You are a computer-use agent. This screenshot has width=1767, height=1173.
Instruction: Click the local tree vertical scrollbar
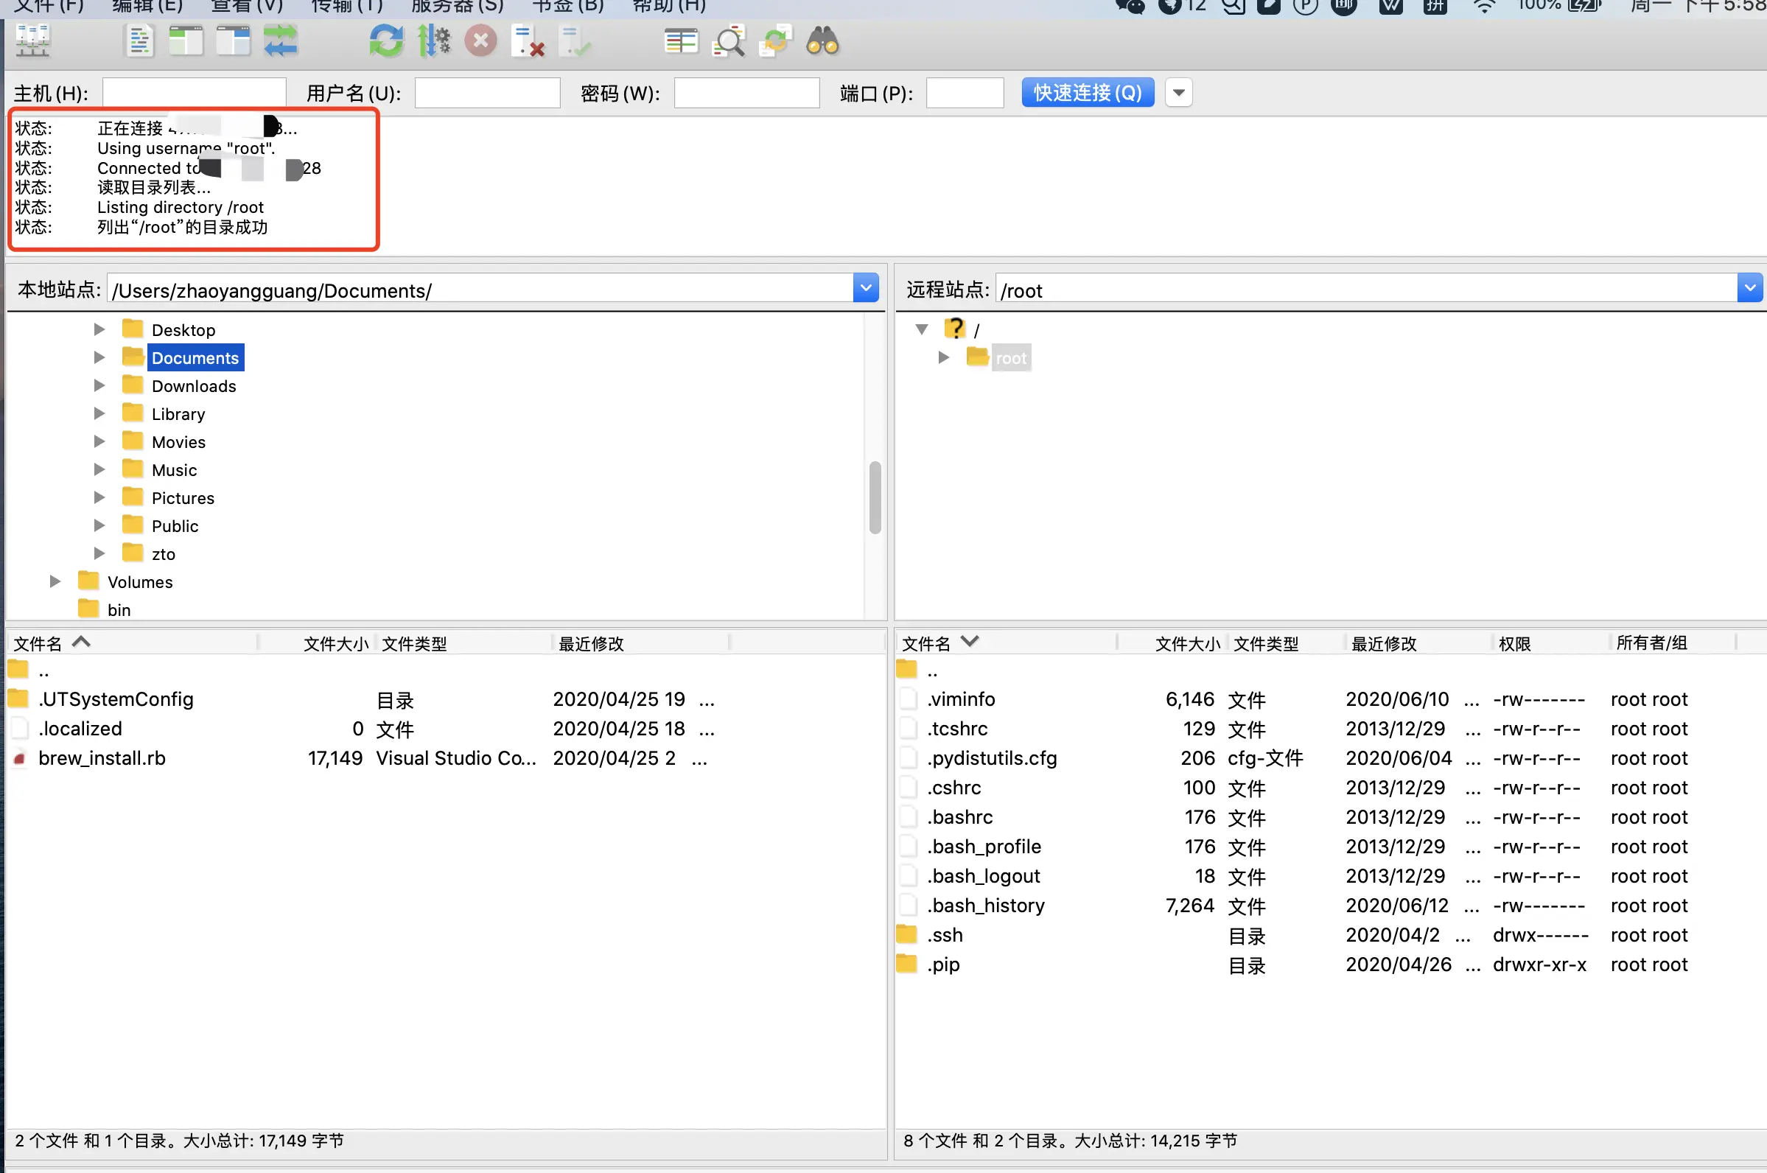click(x=875, y=497)
